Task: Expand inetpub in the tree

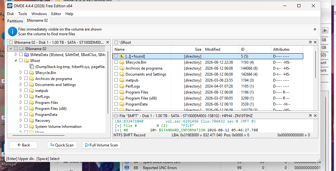Action: pyautogui.click(x=21, y=91)
